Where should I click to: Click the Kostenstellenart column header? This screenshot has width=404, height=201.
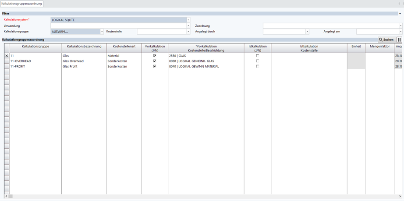(x=124, y=46)
